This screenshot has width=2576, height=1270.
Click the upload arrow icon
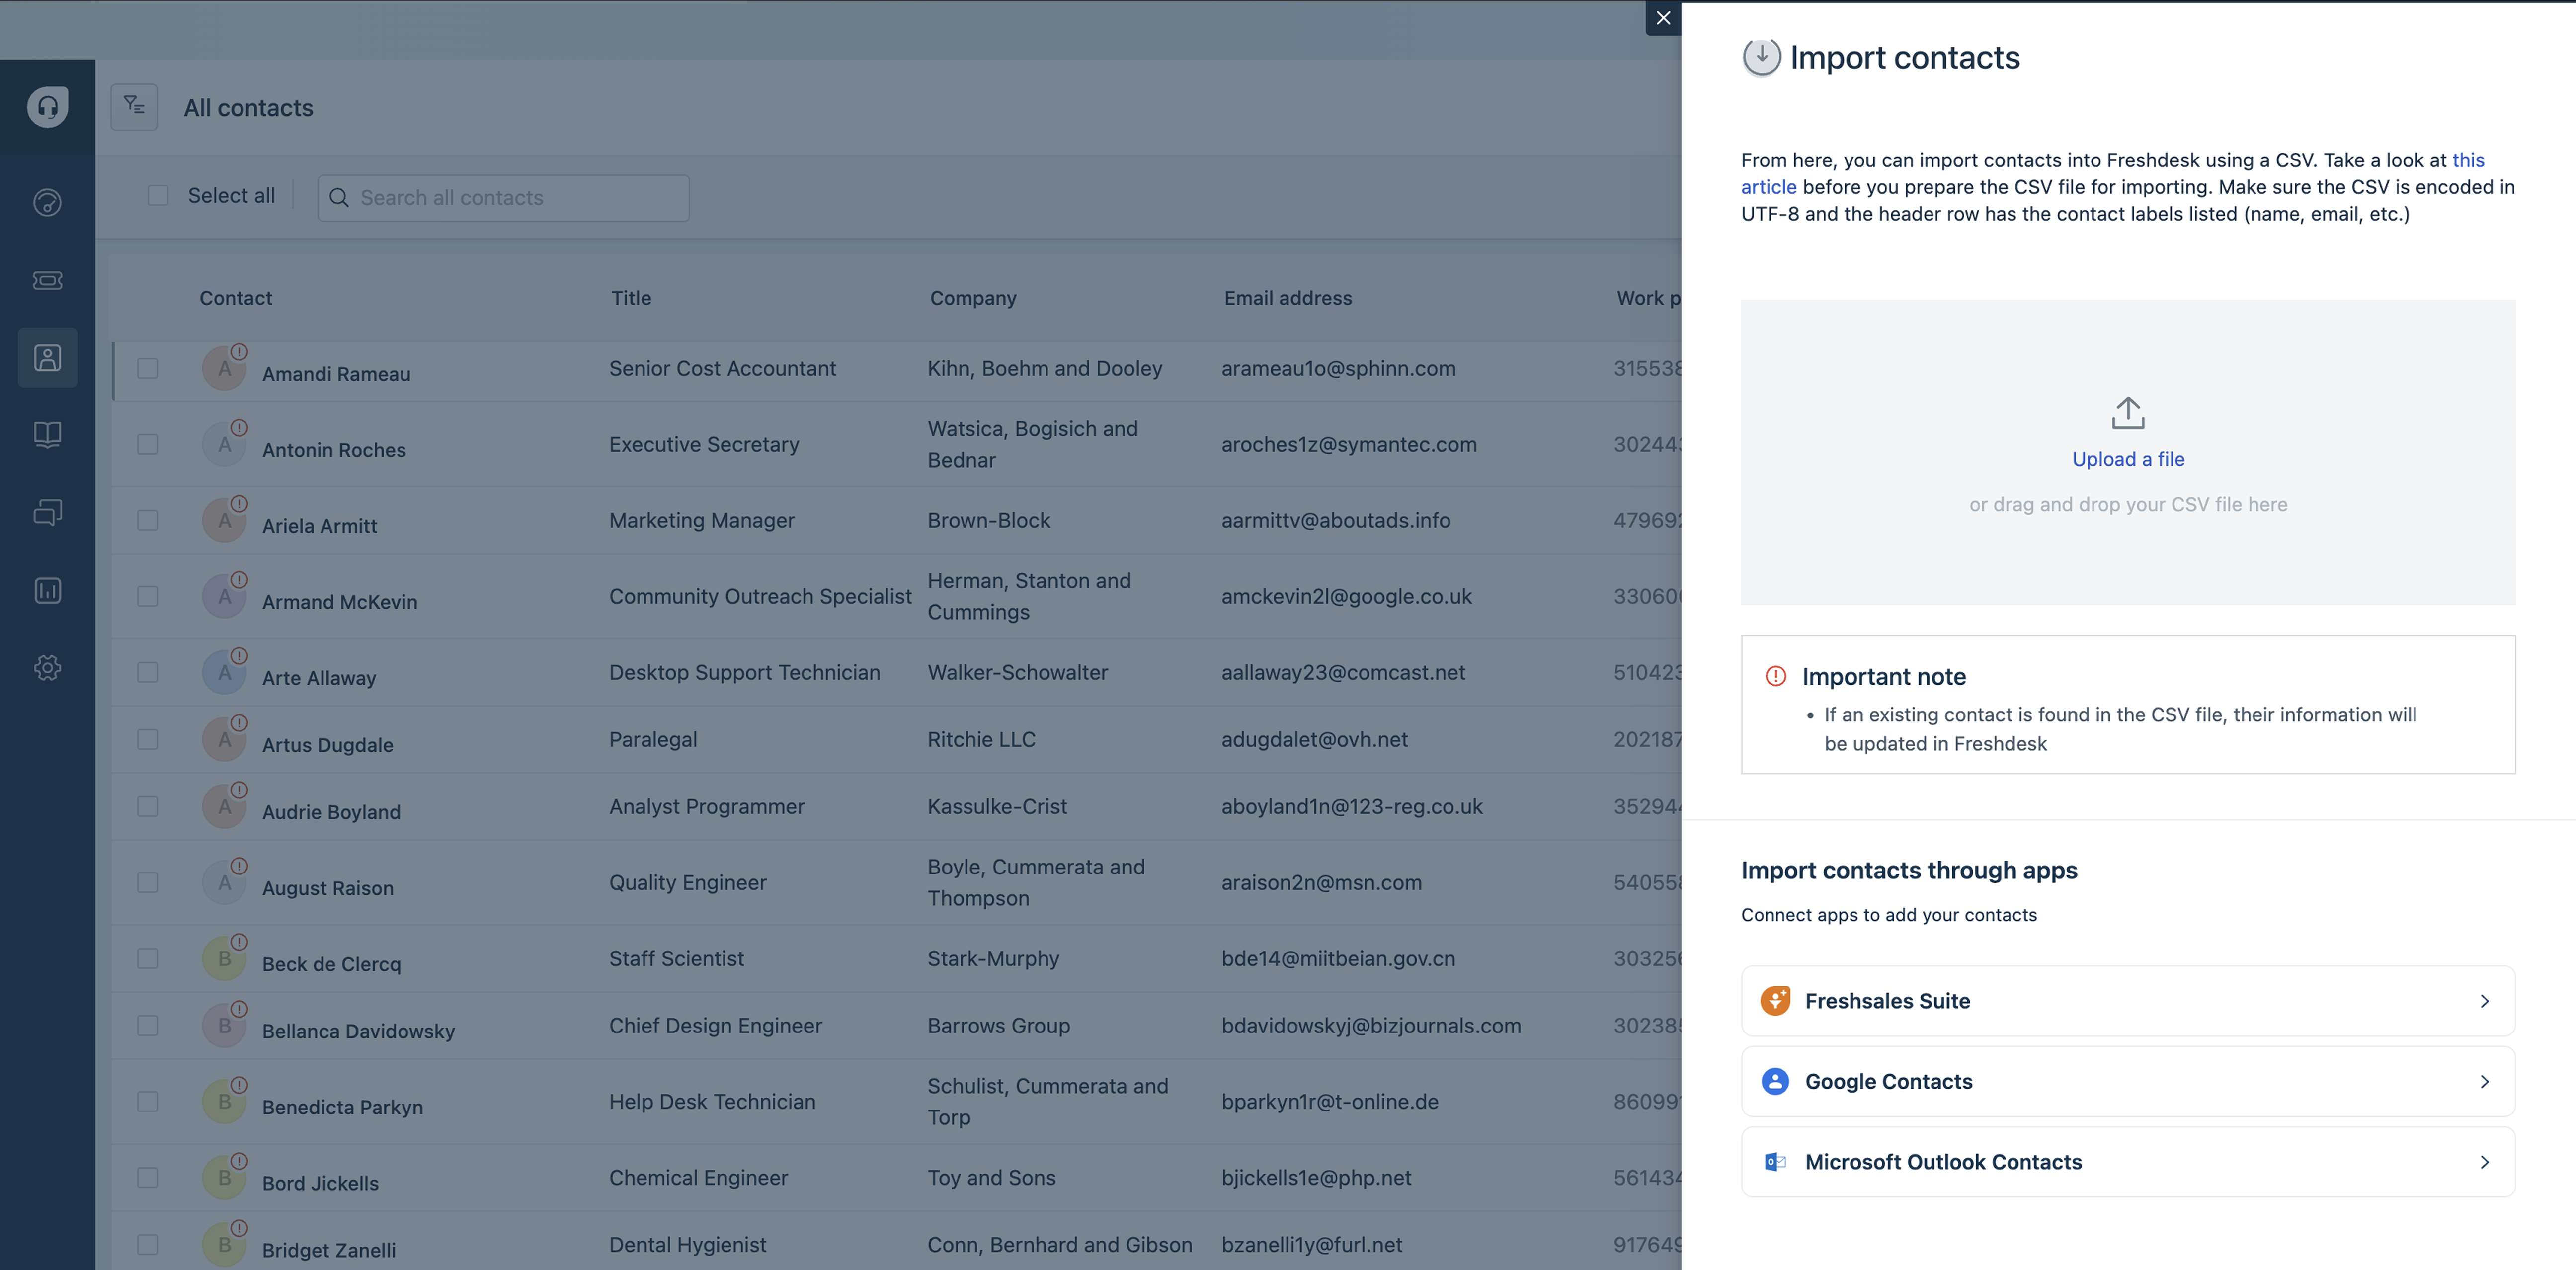(2127, 413)
